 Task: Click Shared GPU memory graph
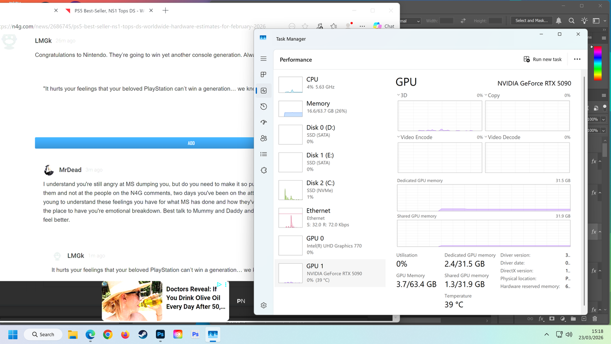coord(484,233)
